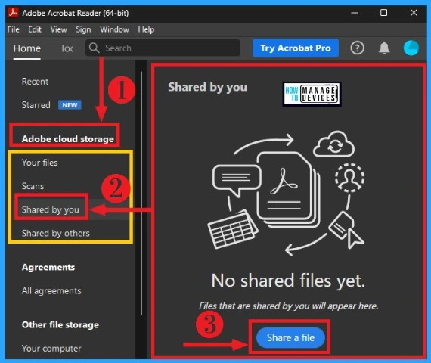Open Scans in the sidebar
431x363 pixels.
(x=33, y=186)
